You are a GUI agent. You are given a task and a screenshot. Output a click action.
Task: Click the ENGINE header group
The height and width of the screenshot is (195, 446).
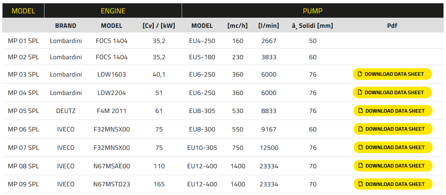tap(113, 11)
